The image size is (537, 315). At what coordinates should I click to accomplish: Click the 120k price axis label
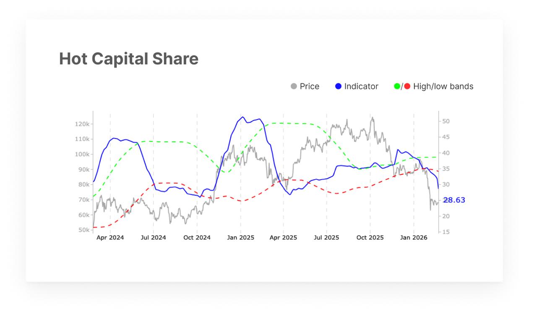pyautogui.click(x=82, y=124)
